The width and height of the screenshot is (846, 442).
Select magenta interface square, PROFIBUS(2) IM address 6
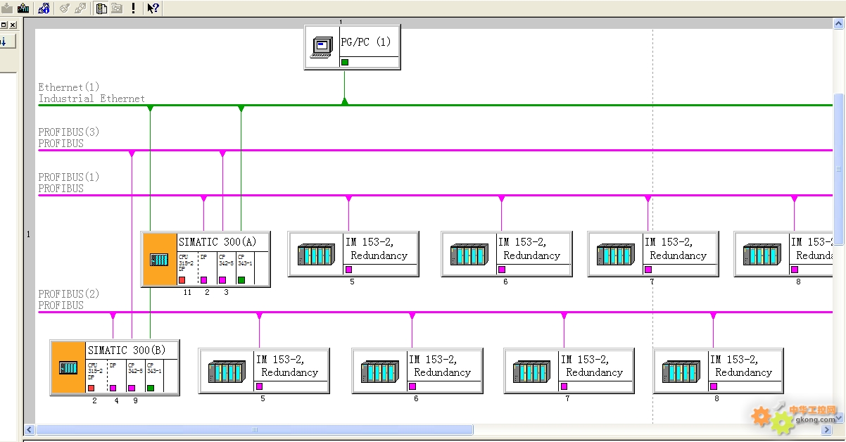point(412,386)
